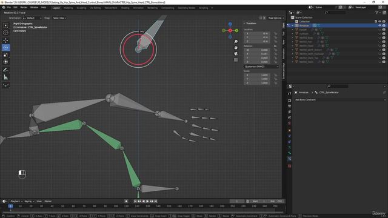Activate the Cursor tool
Image resolution: width=388 pixels, height=218 pixels.
(x=5, y=32)
